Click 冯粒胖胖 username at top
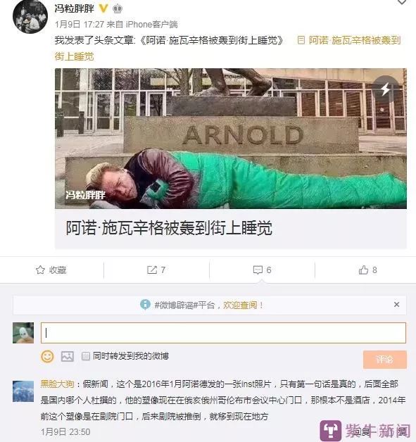416x442 pixels. pyautogui.click(x=74, y=8)
